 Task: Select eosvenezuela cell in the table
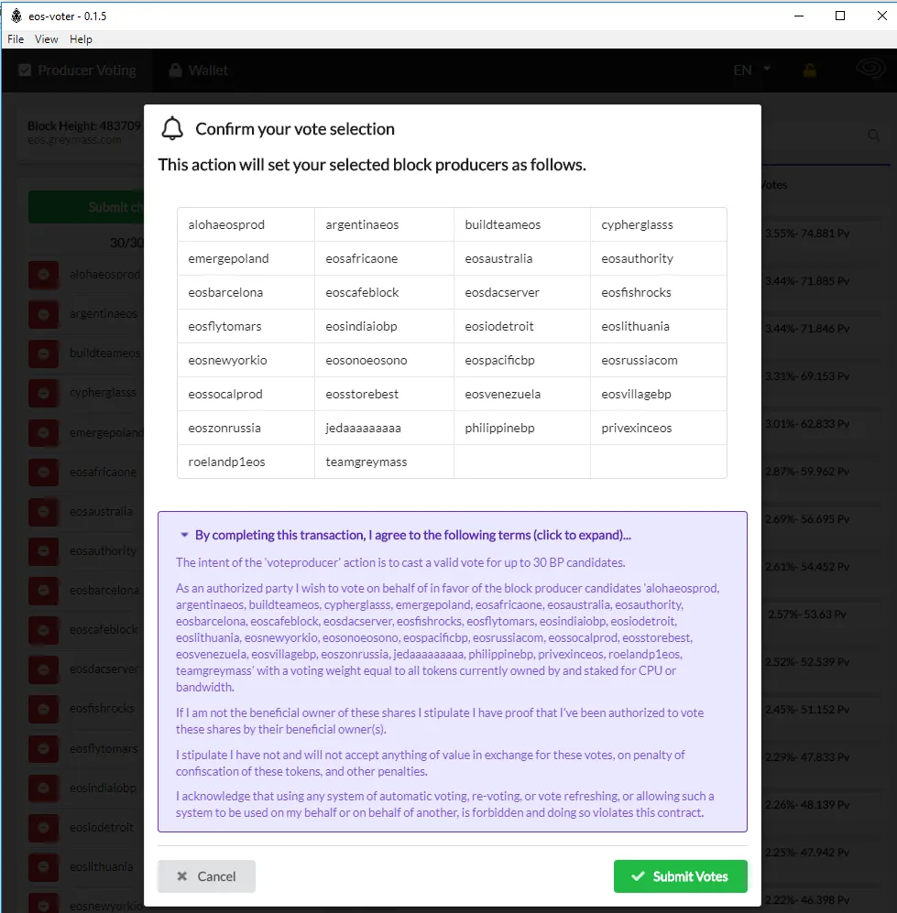click(522, 394)
